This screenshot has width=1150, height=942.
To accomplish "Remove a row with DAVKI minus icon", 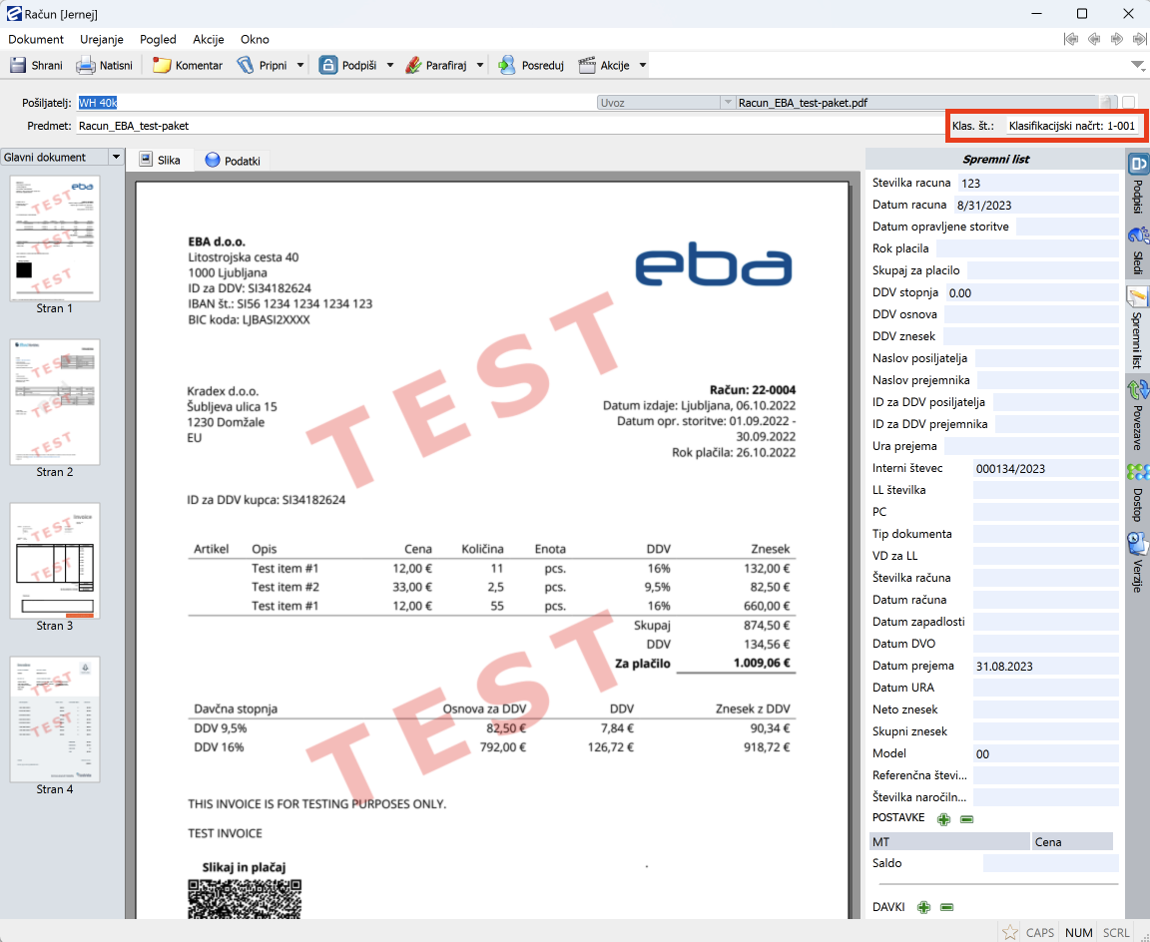I will pos(947,907).
